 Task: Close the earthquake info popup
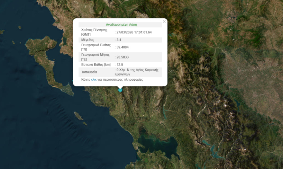(164, 22)
